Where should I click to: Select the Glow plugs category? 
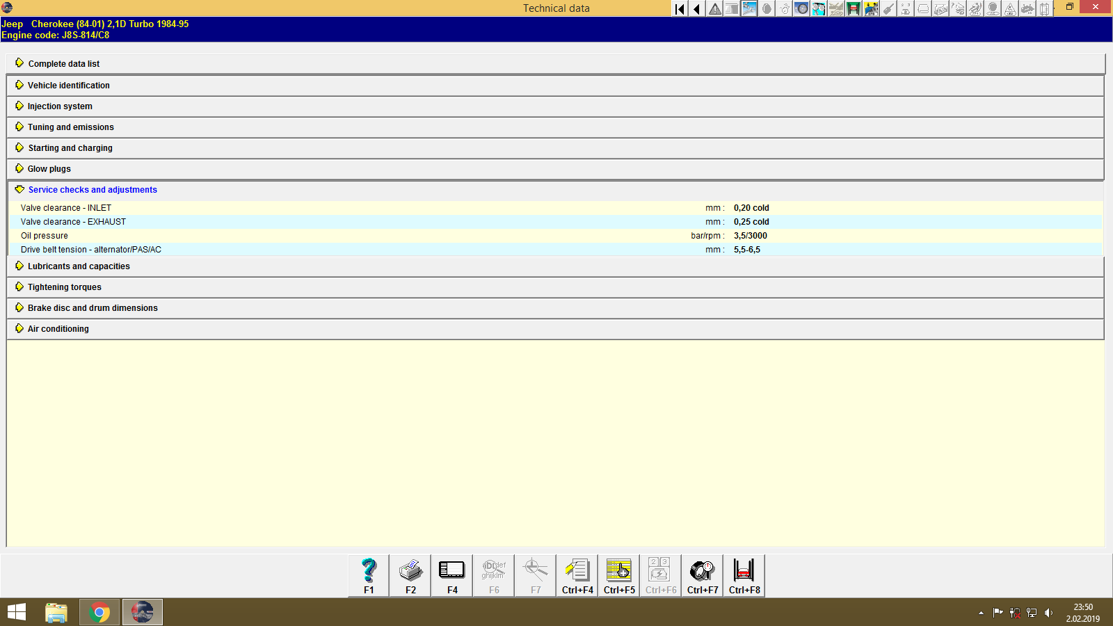coord(48,168)
